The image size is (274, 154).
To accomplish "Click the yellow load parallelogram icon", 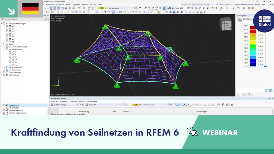I will [79, 8].
